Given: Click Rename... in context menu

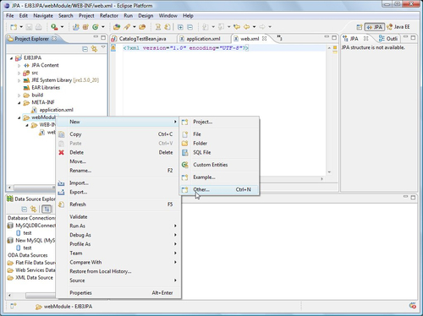Looking at the screenshot, I should (118, 171).
